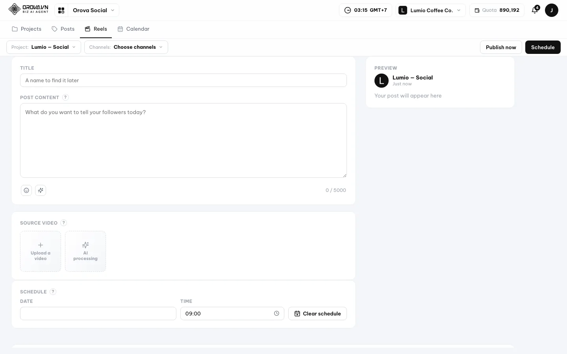This screenshot has height=354, width=567.
Task: Open the J user avatar menu
Action: point(551,10)
